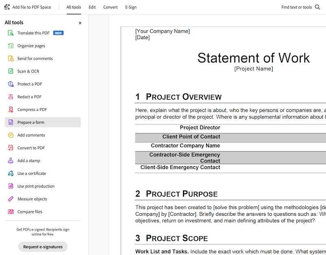
Task: Click the Contractor-Side Emergency Contact cell
Action: (185, 158)
